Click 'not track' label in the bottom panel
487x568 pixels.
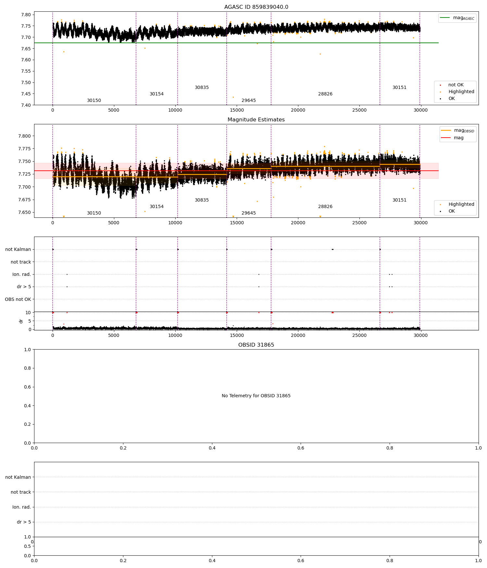pyautogui.click(x=21, y=492)
